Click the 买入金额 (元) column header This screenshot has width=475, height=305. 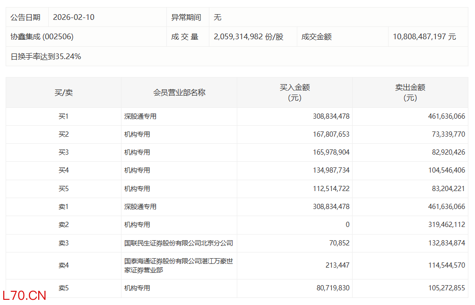[x=294, y=93]
